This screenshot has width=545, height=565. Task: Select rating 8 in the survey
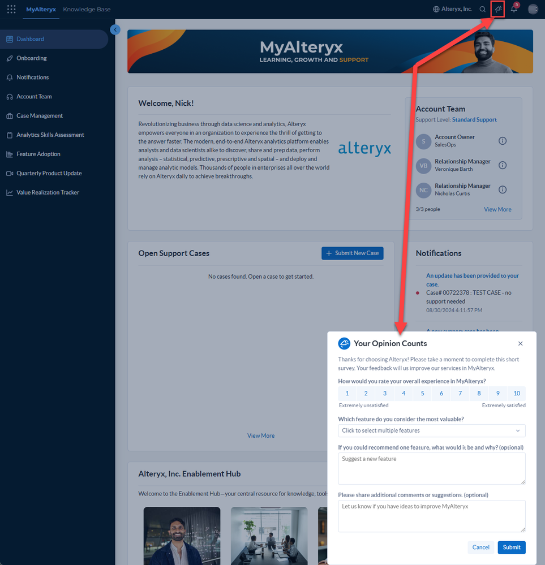point(479,393)
